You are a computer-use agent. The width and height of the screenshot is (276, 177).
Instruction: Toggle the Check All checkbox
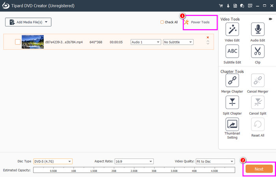coord(162,22)
